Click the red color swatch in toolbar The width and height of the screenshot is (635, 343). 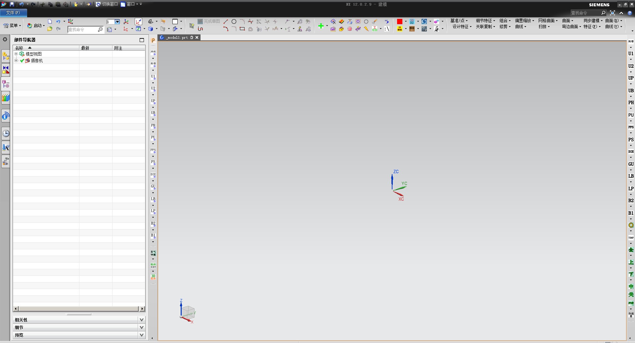(x=400, y=22)
